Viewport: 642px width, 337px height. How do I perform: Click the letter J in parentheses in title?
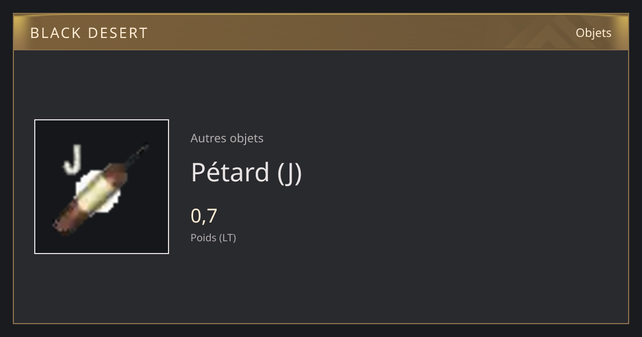point(289,173)
